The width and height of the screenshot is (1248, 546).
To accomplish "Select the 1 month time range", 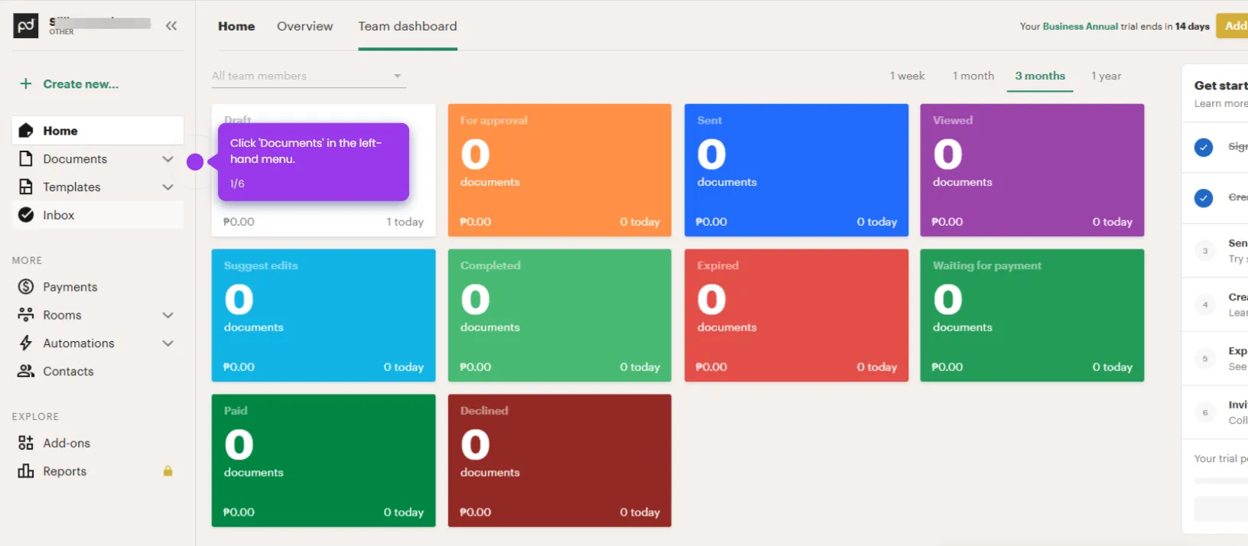I will 973,76.
